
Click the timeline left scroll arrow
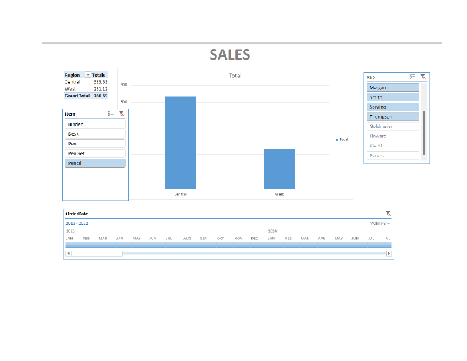click(68, 254)
